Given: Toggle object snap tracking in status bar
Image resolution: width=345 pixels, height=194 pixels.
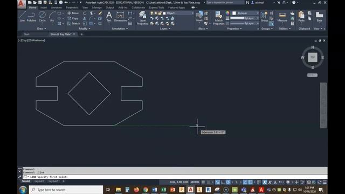Looking at the screenshot, I should [245, 182].
